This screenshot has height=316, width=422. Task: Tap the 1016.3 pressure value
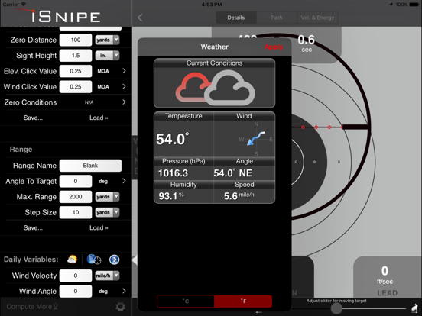click(x=173, y=173)
